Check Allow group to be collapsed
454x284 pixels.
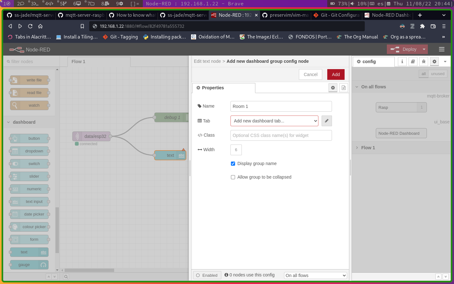coord(233,177)
